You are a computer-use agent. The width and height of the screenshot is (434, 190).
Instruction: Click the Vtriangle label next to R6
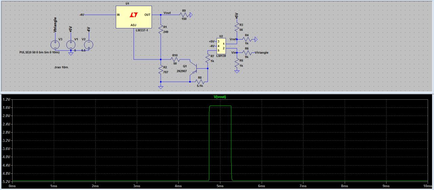pos(261,53)
